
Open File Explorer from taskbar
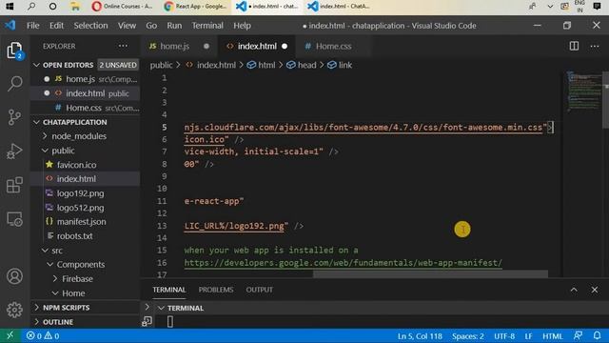click(x=74, y=7)
